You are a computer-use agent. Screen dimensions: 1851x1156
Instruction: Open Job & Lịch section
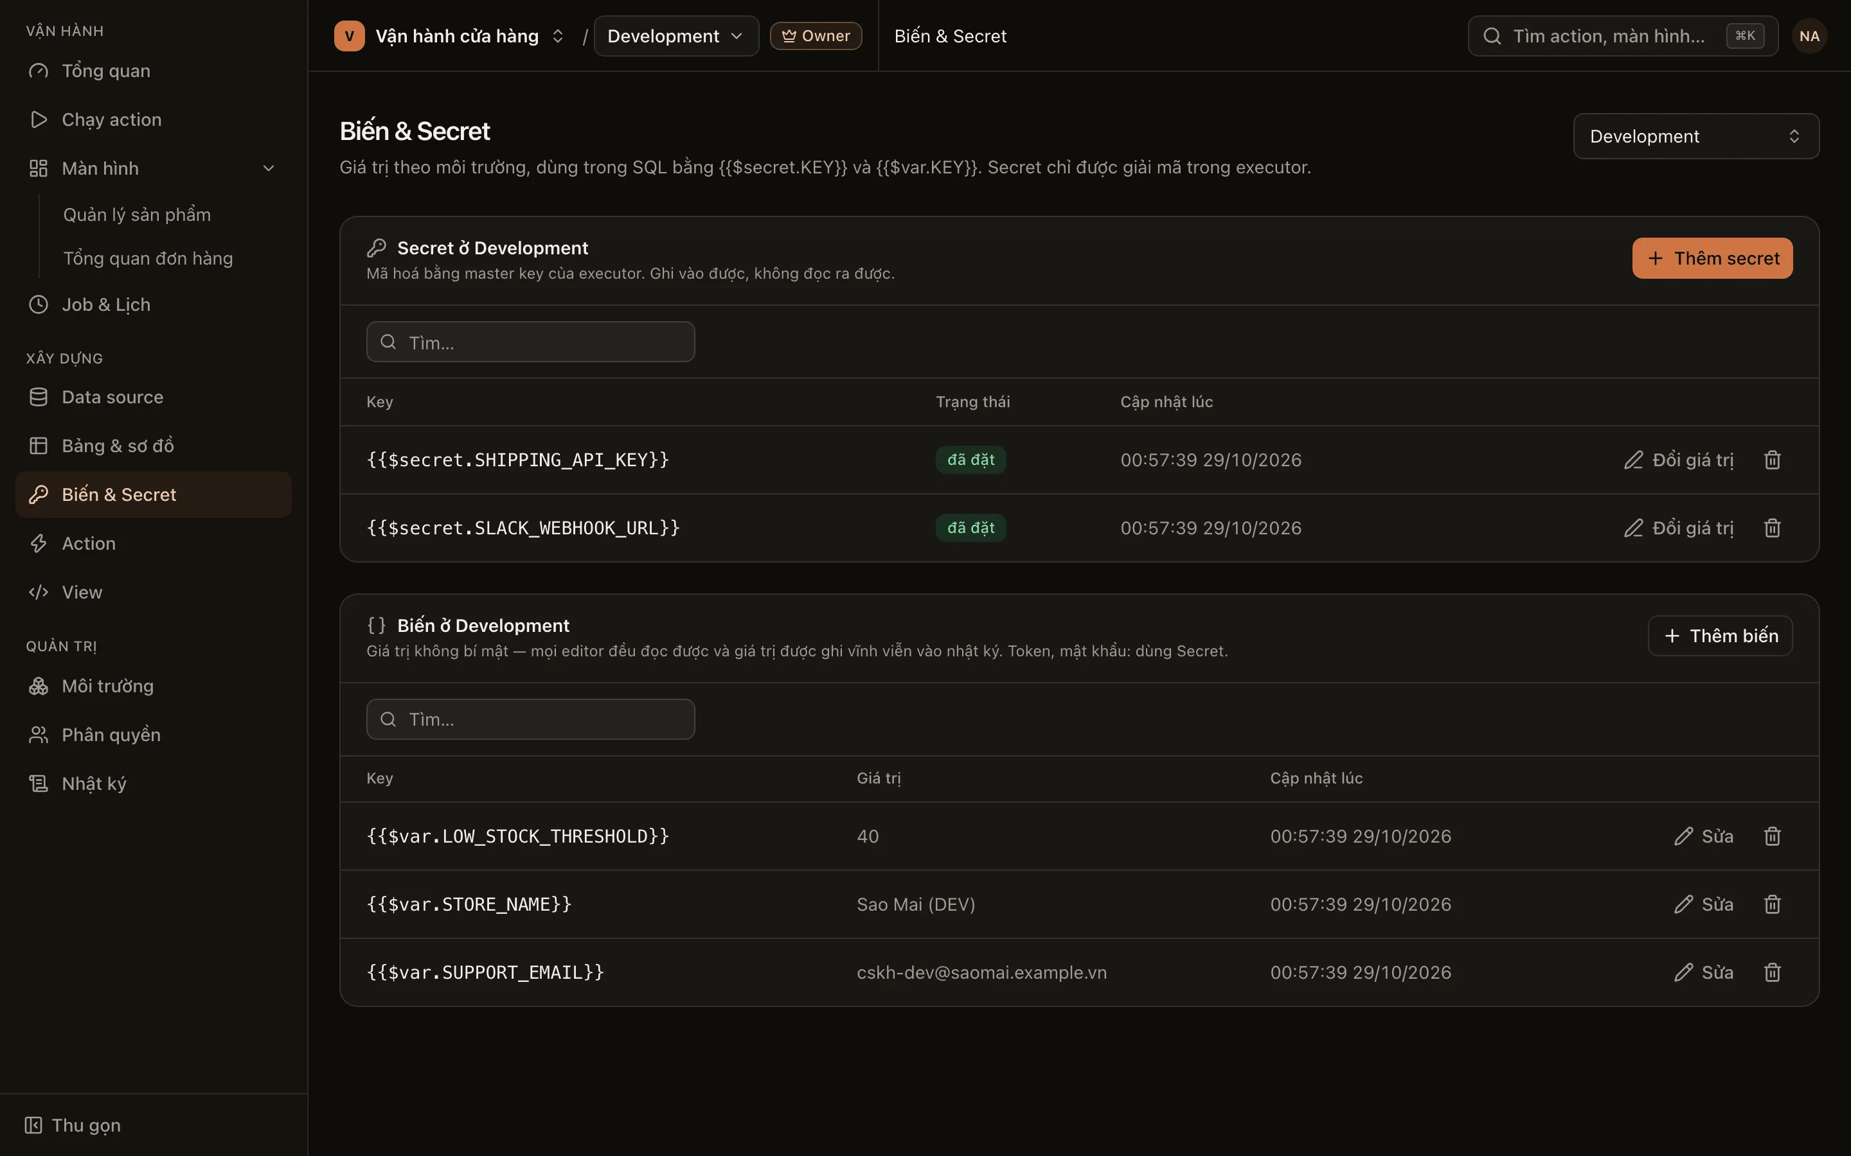tap(153, 304)
